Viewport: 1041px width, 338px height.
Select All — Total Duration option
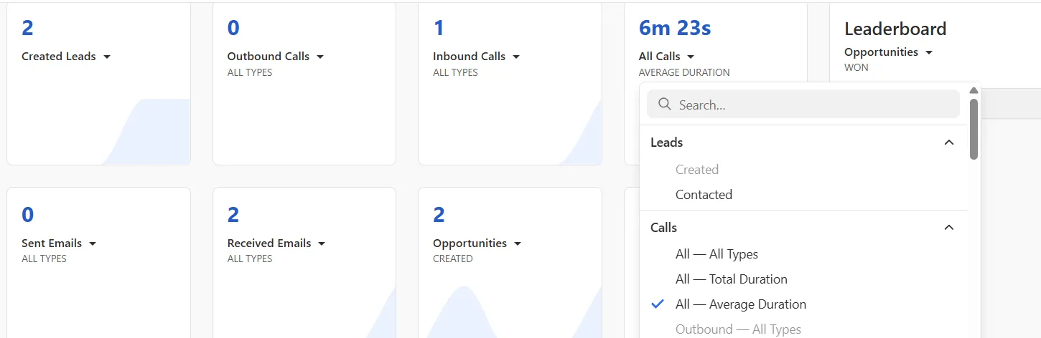(731, 279)
